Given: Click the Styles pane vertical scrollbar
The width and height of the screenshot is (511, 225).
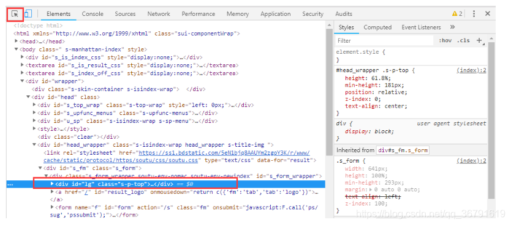Looking at the screenshot, I should point(491,120).
